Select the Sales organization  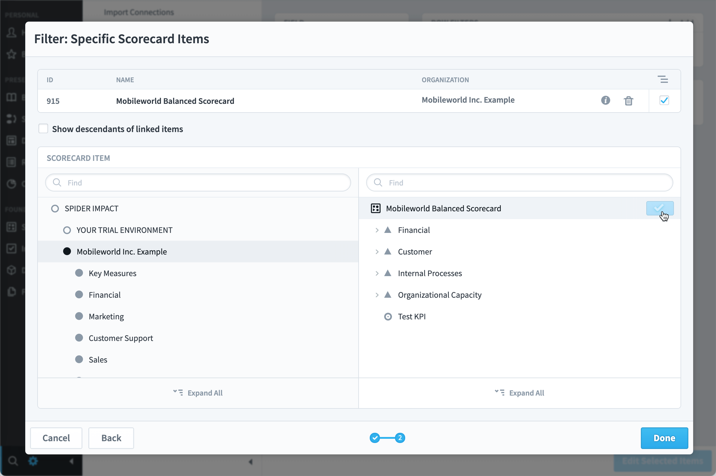pyautogui.click(x=98, y=360)
